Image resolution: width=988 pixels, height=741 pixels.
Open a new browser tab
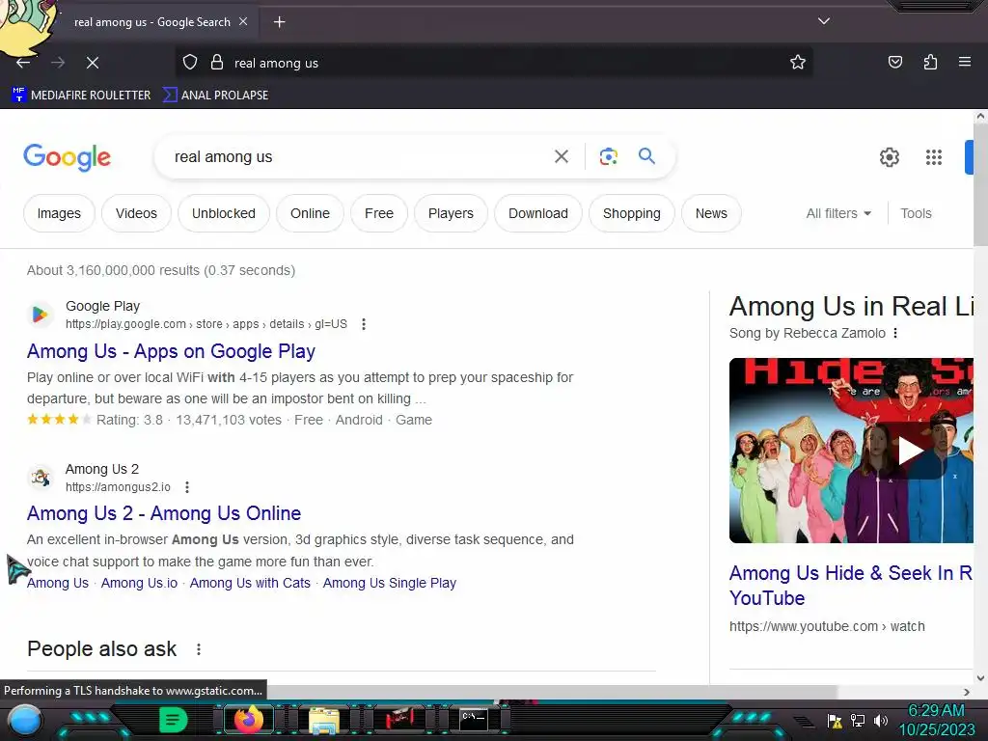[279, 22]
